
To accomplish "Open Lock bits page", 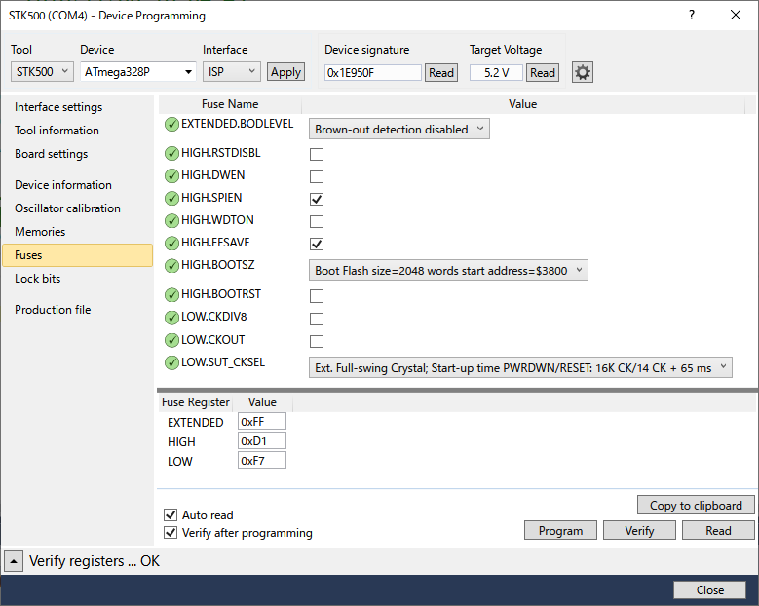I will [x=37, y=279].
